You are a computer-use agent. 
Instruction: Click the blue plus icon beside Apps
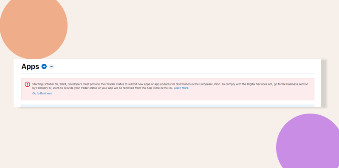coord(44,66)
